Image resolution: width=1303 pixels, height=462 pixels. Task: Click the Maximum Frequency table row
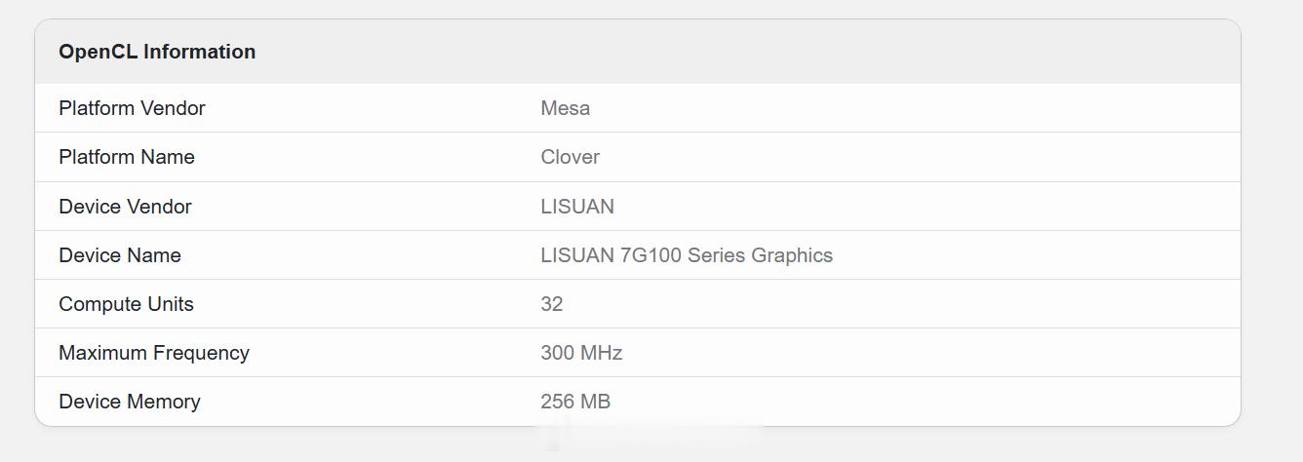tap(638, 353)
